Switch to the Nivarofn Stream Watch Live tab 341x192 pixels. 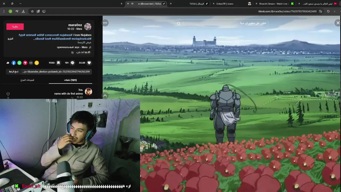274,4
